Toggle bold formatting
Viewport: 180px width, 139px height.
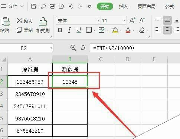(x=60, y=30)
